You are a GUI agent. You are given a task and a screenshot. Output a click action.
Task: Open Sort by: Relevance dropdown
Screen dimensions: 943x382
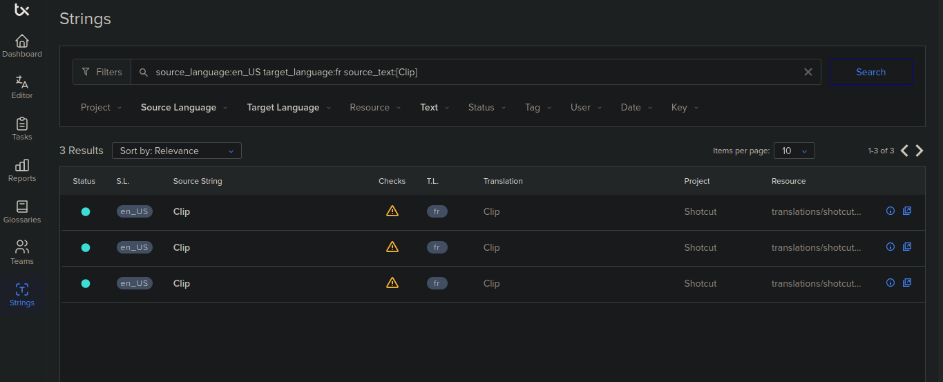pyautogui.click(x=177, y=151)
